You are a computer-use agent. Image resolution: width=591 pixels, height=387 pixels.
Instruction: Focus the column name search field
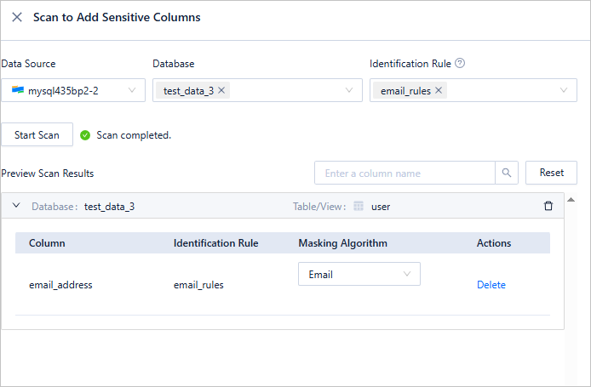click(x=405, y=173)
